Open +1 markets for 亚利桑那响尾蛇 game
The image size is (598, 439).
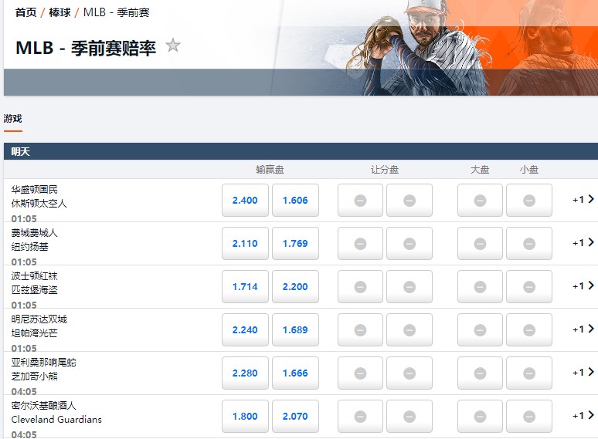tap(583, 373)
